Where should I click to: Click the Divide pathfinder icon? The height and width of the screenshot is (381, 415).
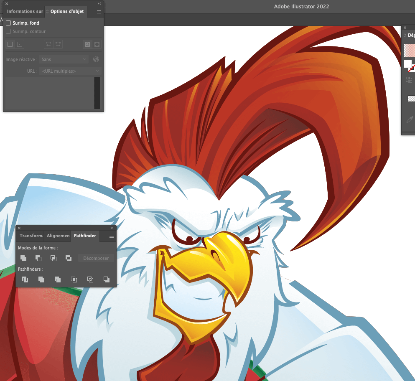tap(25, 279)
